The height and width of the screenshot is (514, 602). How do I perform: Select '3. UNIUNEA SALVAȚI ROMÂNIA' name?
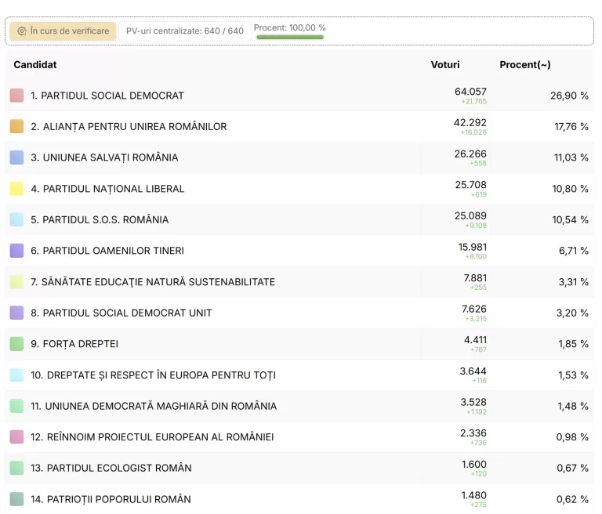pos(104,157)
